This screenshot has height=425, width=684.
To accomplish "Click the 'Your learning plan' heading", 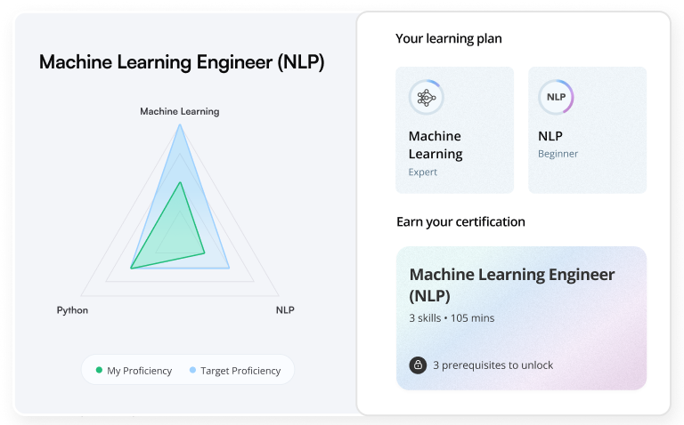I will click(449, 39).
